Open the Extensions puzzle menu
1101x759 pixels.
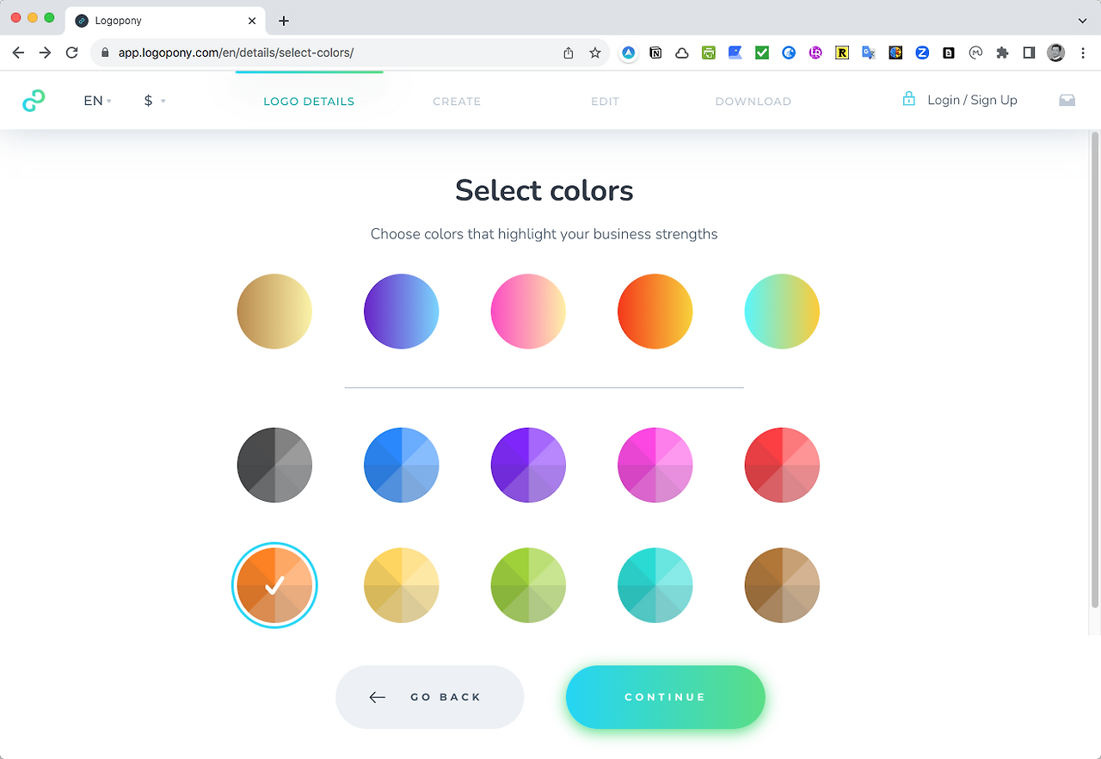click(x=1002, y=52)
